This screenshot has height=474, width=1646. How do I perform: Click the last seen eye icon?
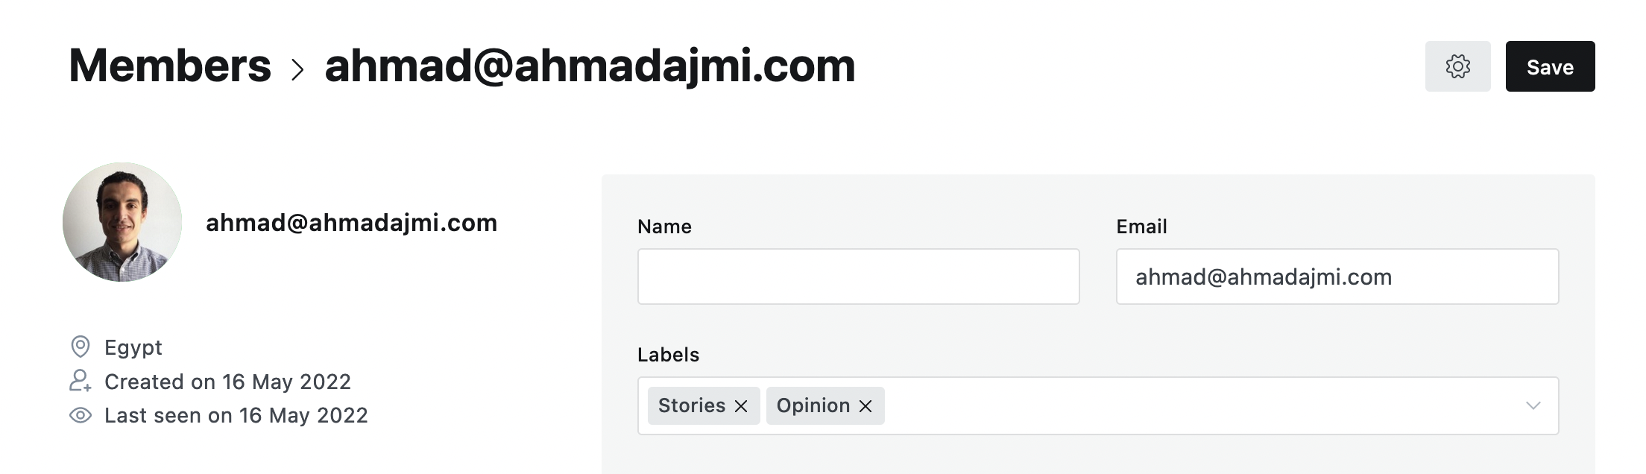80,415
